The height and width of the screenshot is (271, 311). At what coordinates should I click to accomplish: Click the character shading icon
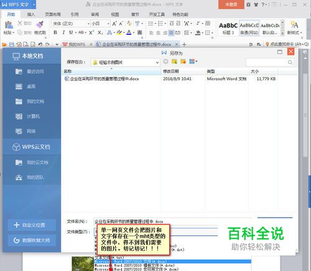coord(140,32)
